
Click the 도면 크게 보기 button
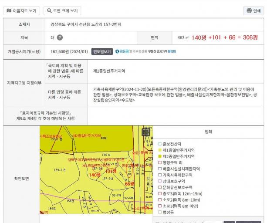pos(62,11)
